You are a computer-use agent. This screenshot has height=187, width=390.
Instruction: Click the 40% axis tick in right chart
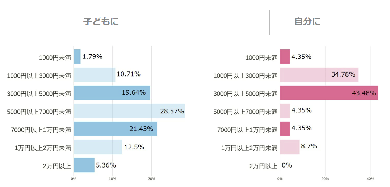pyautogui.click(x=370, y=179)
